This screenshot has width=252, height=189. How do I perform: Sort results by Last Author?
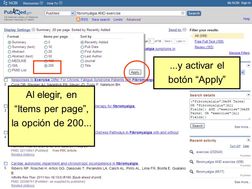pyautogui.click(x=82, y=56)
